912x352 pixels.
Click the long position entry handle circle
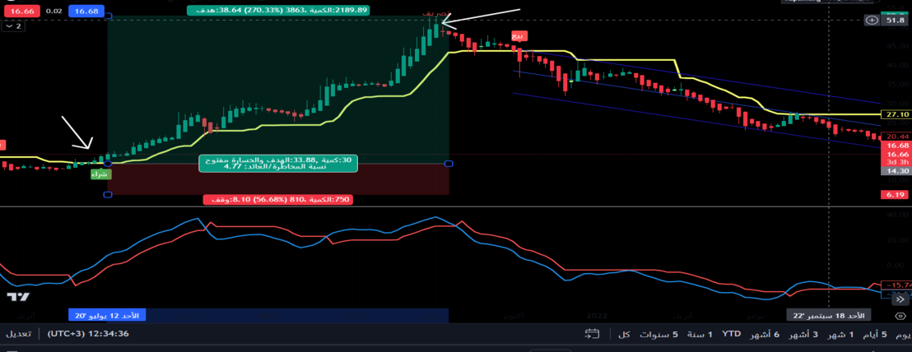pyautogui.click(x=108, y=164)
